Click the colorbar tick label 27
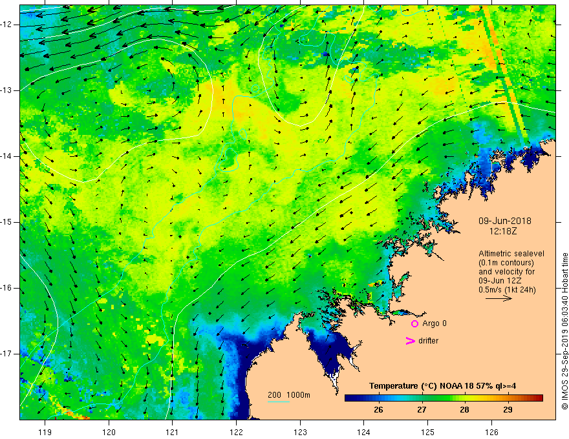This screenshot has height=439, width=569. click(422, 410)
